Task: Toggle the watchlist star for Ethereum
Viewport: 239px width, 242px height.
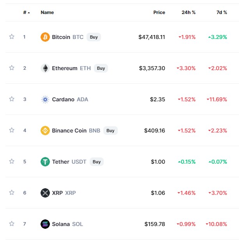Action: point(12,68)
